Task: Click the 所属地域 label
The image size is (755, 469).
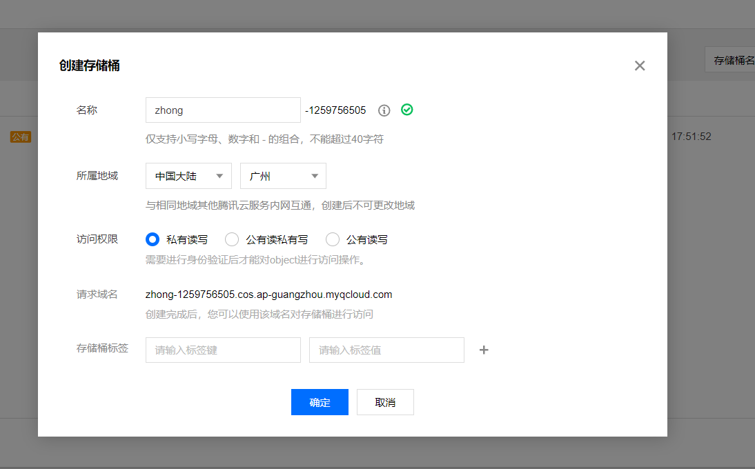Action: (97, 176)
